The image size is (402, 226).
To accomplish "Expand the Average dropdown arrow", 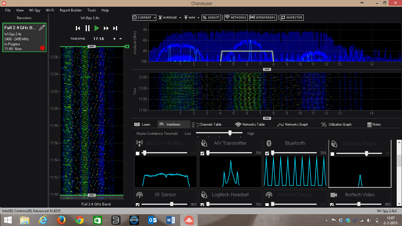I will coord(180,18).
